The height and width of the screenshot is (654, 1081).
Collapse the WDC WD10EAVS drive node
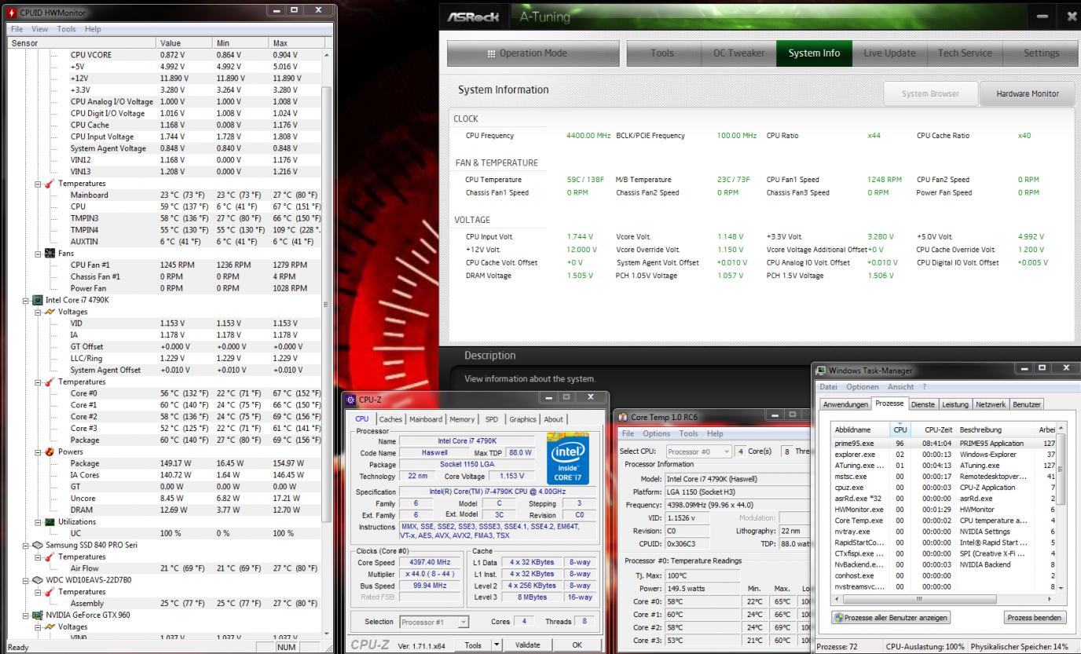27,580
